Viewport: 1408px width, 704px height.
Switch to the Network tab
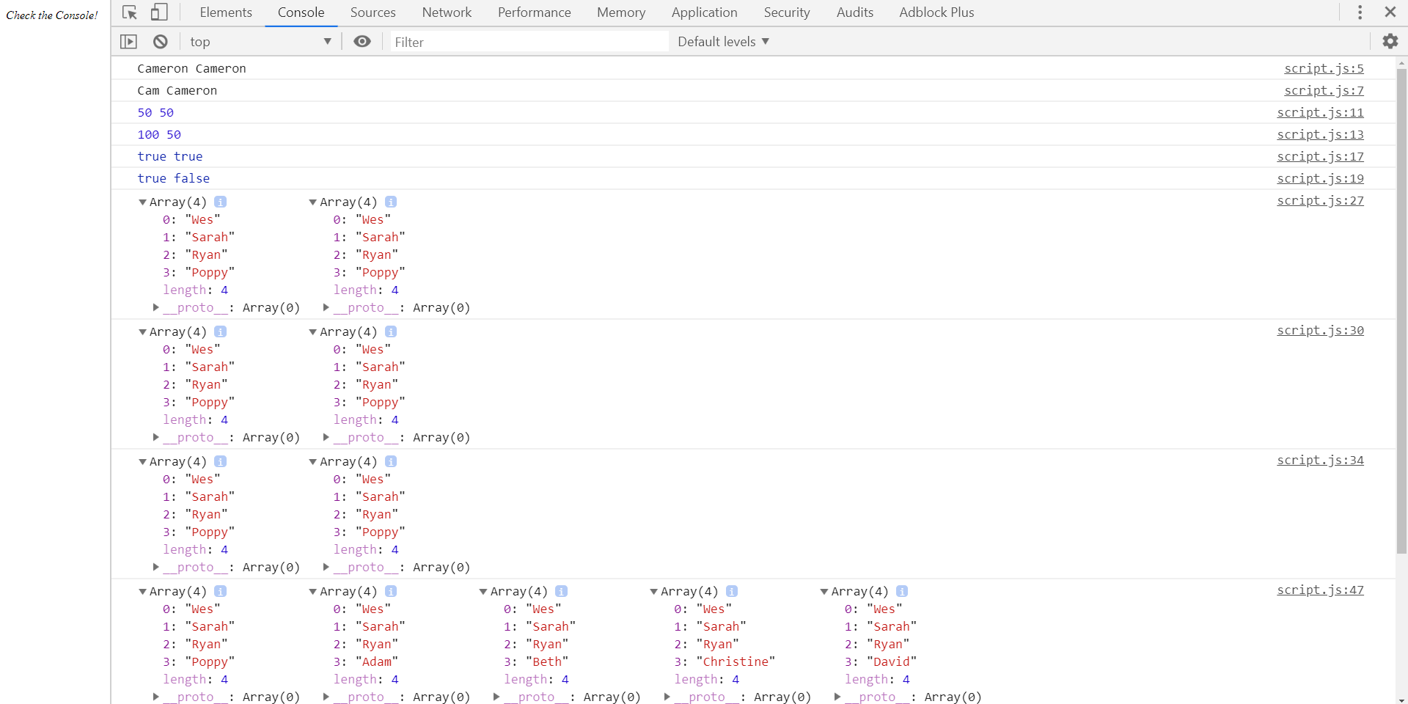click(447, 12)
